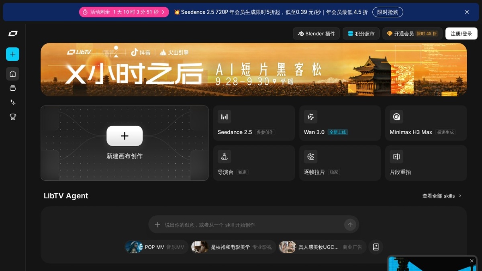Click the 独家 tag beside 逐帧拉片
The width and height of the screenshot is (482, 271).
click(334, 172)
